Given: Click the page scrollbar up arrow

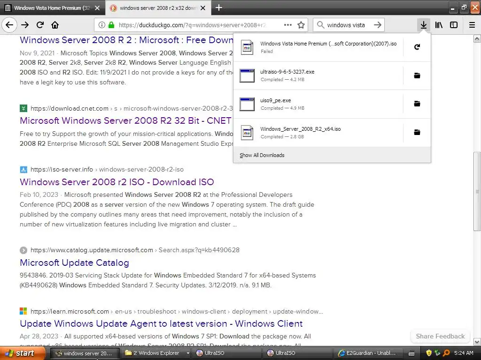Looking at the screenshot, I should pyautogui.click(x=477, y=38).
